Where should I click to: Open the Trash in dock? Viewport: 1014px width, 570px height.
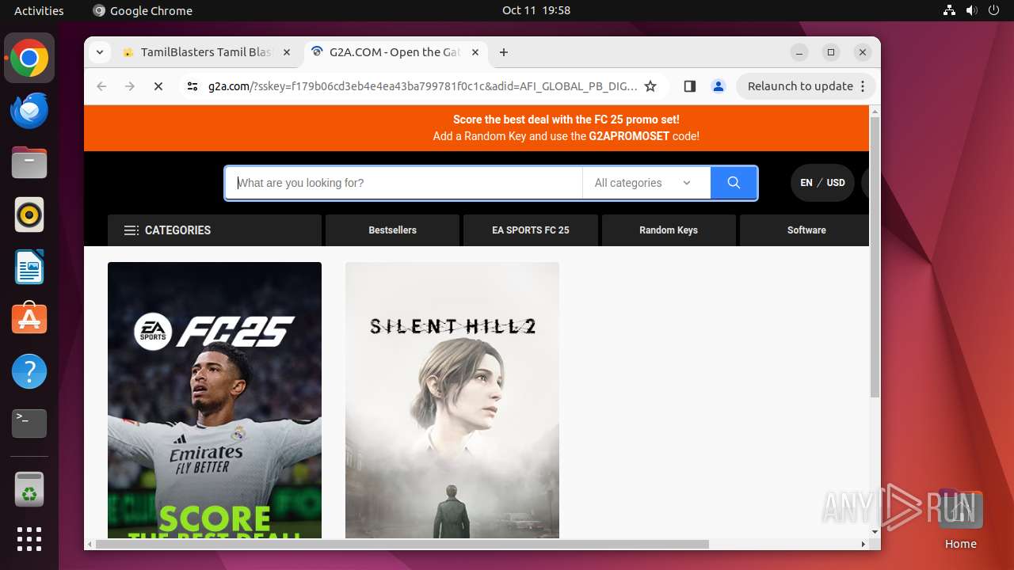(29, 489)
